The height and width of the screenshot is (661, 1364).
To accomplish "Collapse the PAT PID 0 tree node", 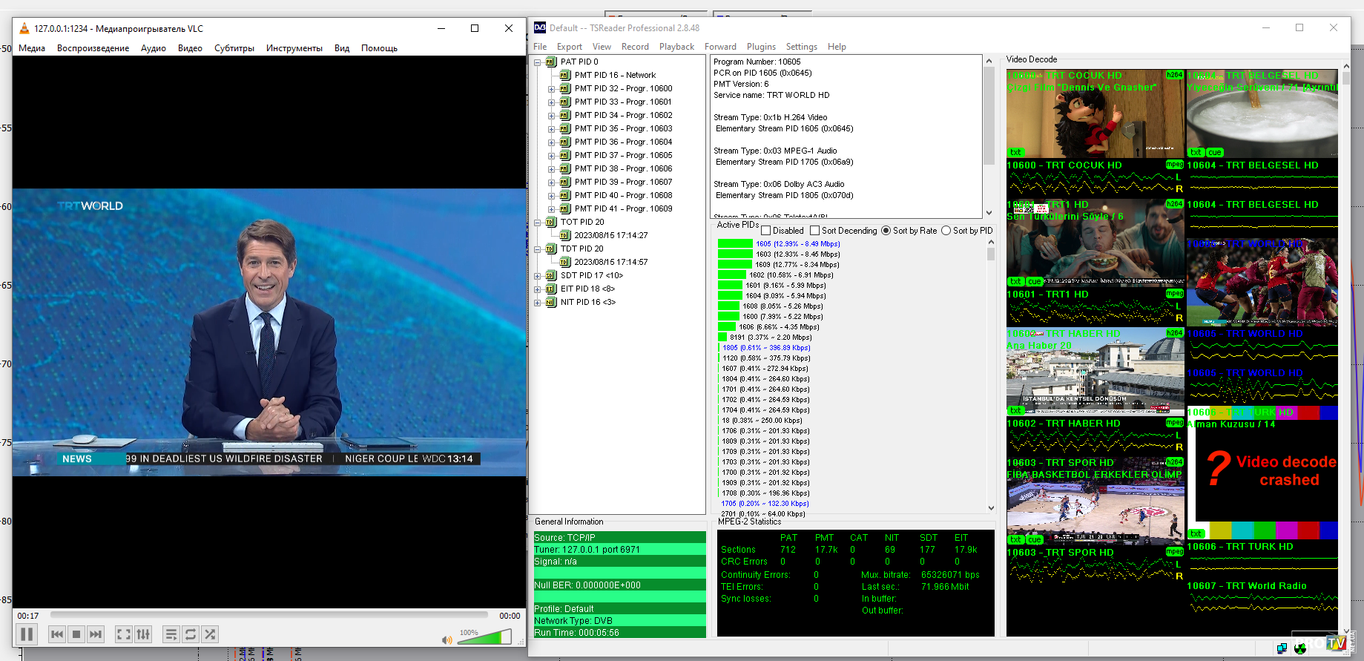I will point(538,62).
